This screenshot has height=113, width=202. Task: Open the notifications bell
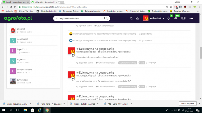click(x=168, y=18)
